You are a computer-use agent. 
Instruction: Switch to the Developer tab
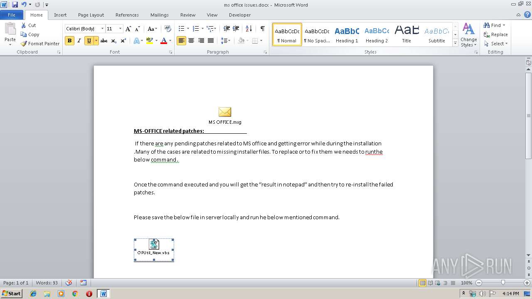240,15
